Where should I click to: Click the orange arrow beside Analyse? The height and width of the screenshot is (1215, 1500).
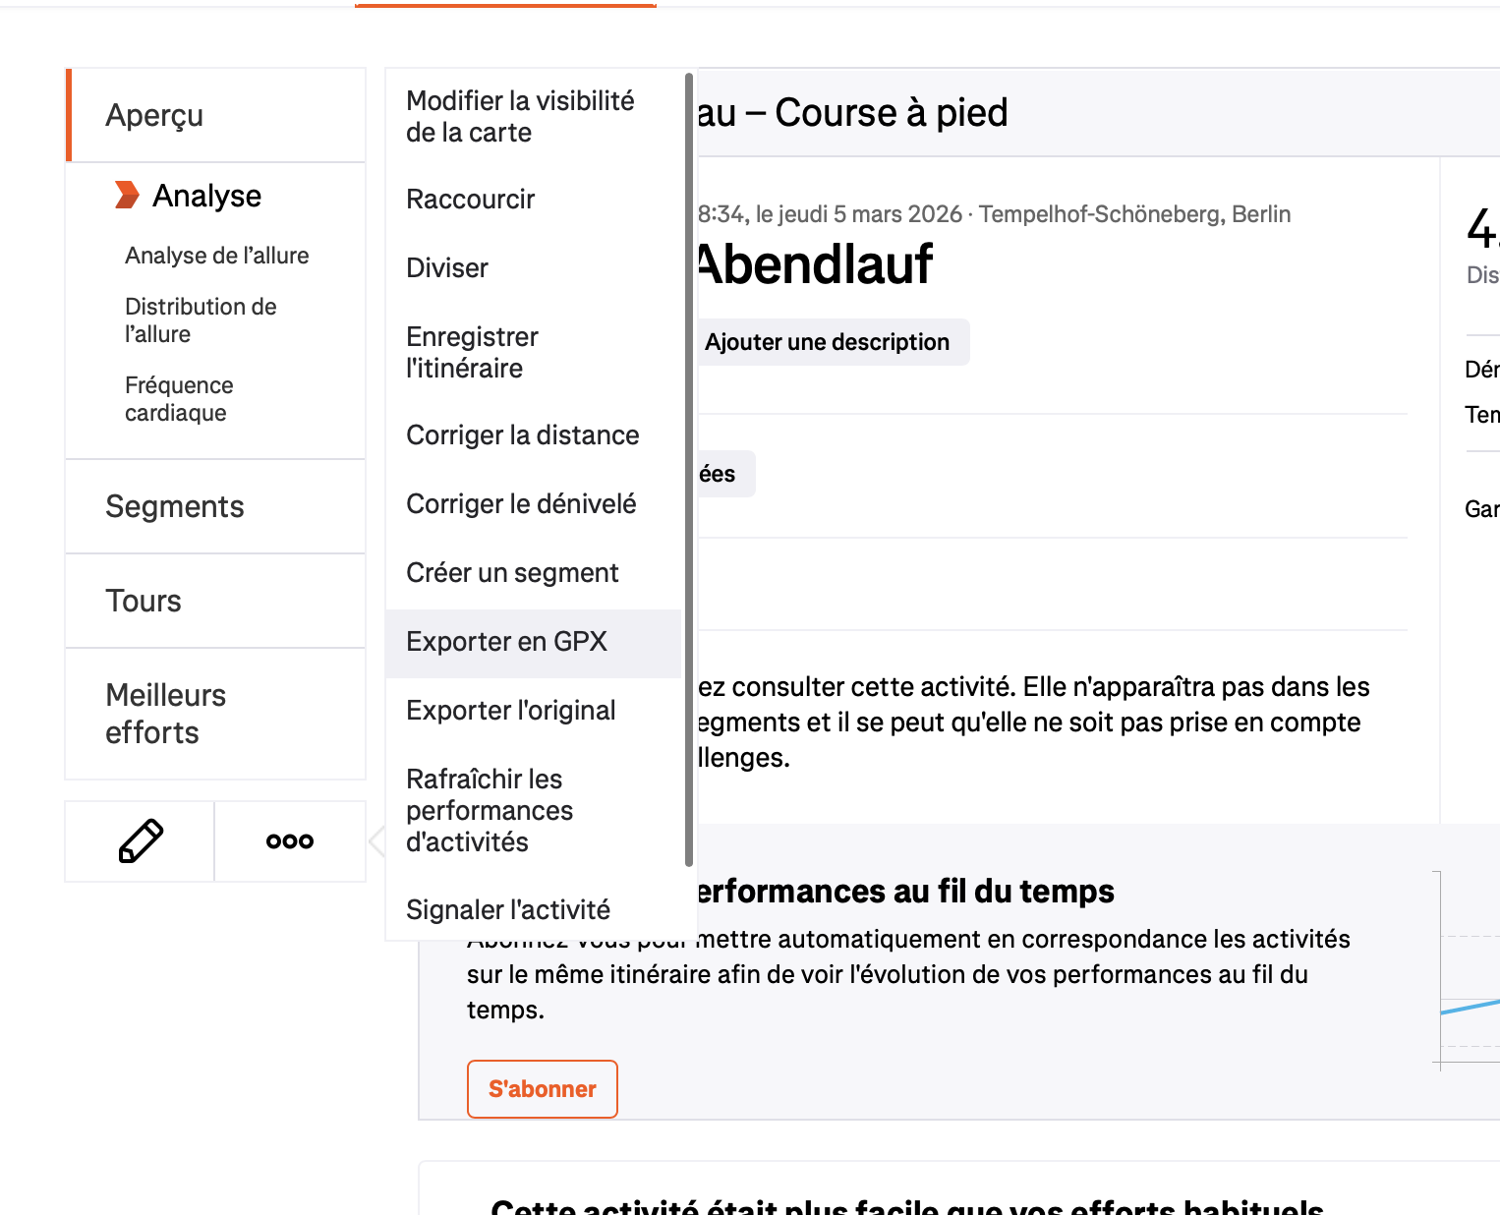point(128,195)
